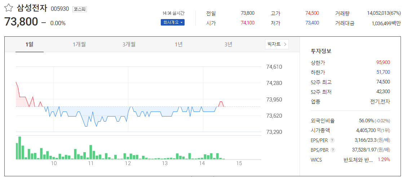Open the 회사개요 dropdown
Viewport: 402px width, 177px height.
tap(173, 22)
